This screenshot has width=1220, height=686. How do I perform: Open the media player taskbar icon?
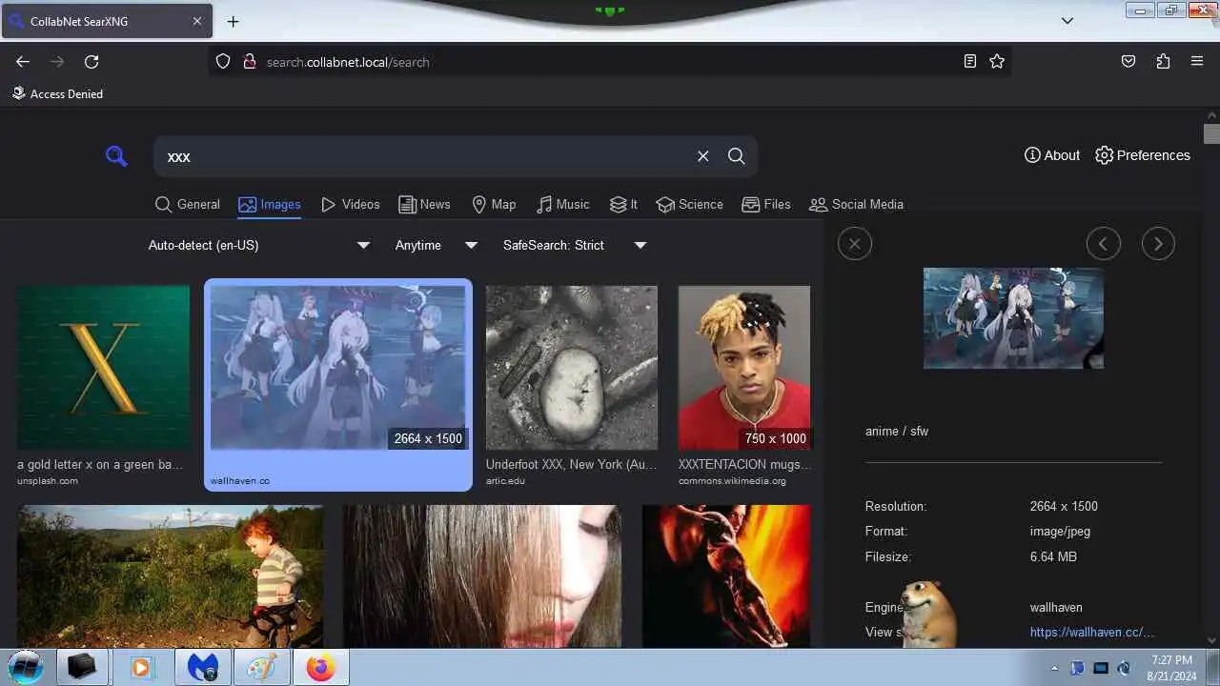click(x=141, y=667)
